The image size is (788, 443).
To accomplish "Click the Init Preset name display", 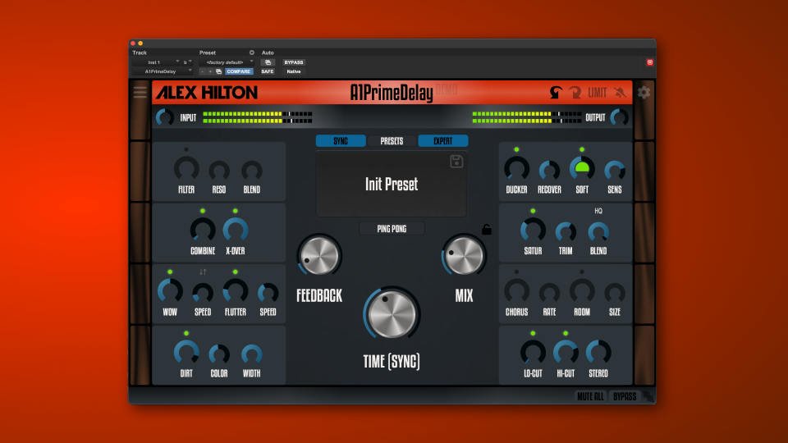I will tap(392, 185).
